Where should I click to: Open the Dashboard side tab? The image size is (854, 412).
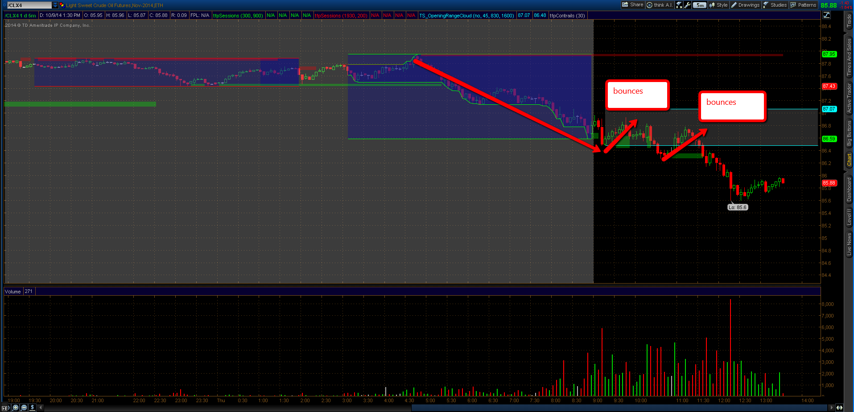tap(849, 190)
